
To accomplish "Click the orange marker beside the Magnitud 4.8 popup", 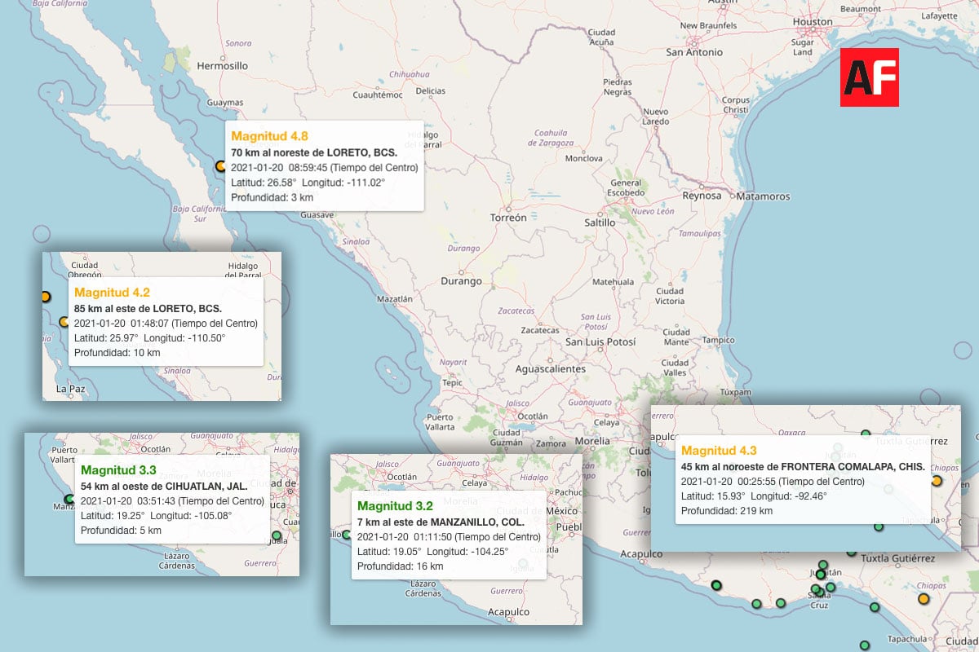I will [x=220, y=166].
